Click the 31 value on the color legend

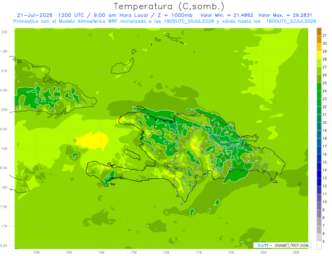pyautogui.click(x=325, y=35)
